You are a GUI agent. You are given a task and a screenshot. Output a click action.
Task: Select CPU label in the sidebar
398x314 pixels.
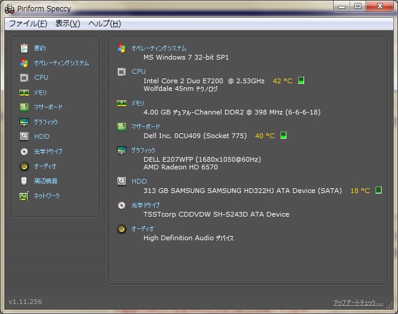tap(41, 77)
